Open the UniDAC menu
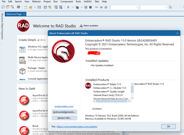The image size is (184, 135). tap(88, 1)
